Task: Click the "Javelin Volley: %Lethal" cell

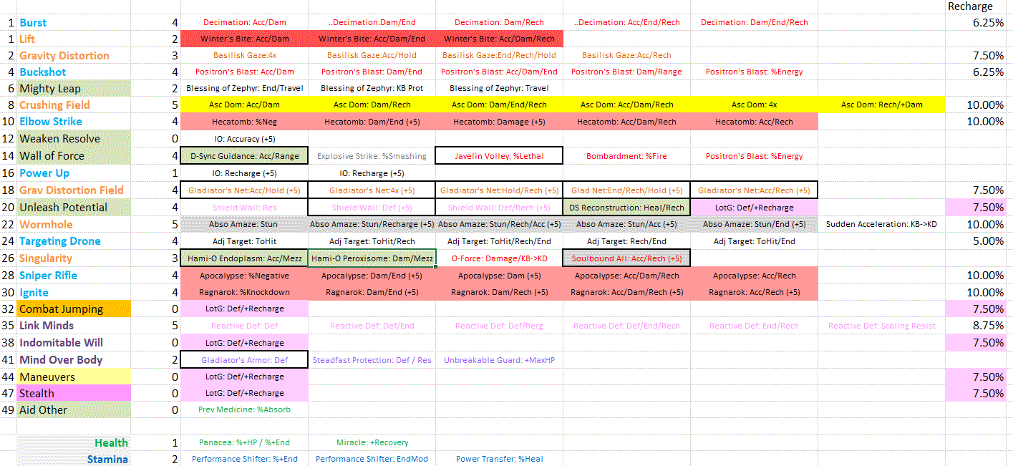Action: click(x=499, y=156)
